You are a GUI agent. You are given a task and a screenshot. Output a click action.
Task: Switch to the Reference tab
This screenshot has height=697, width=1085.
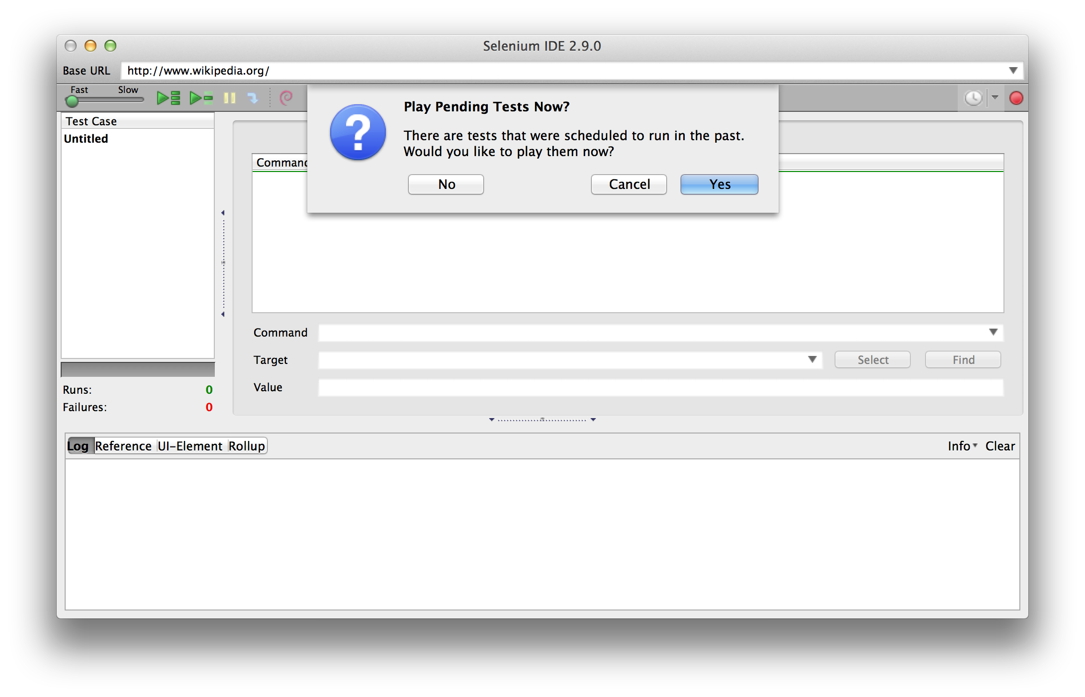[123, 446]
